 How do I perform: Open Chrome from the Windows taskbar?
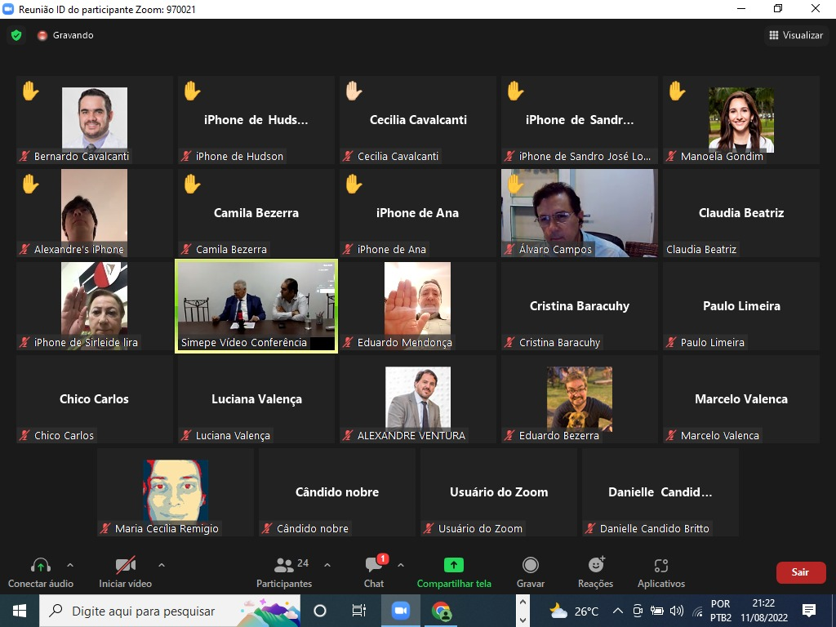tap(441, 611)
